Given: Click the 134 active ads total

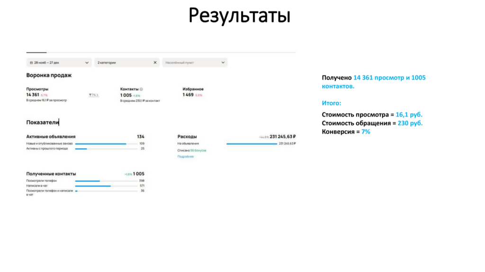Looking at the screenshot, I should (141, 136).
